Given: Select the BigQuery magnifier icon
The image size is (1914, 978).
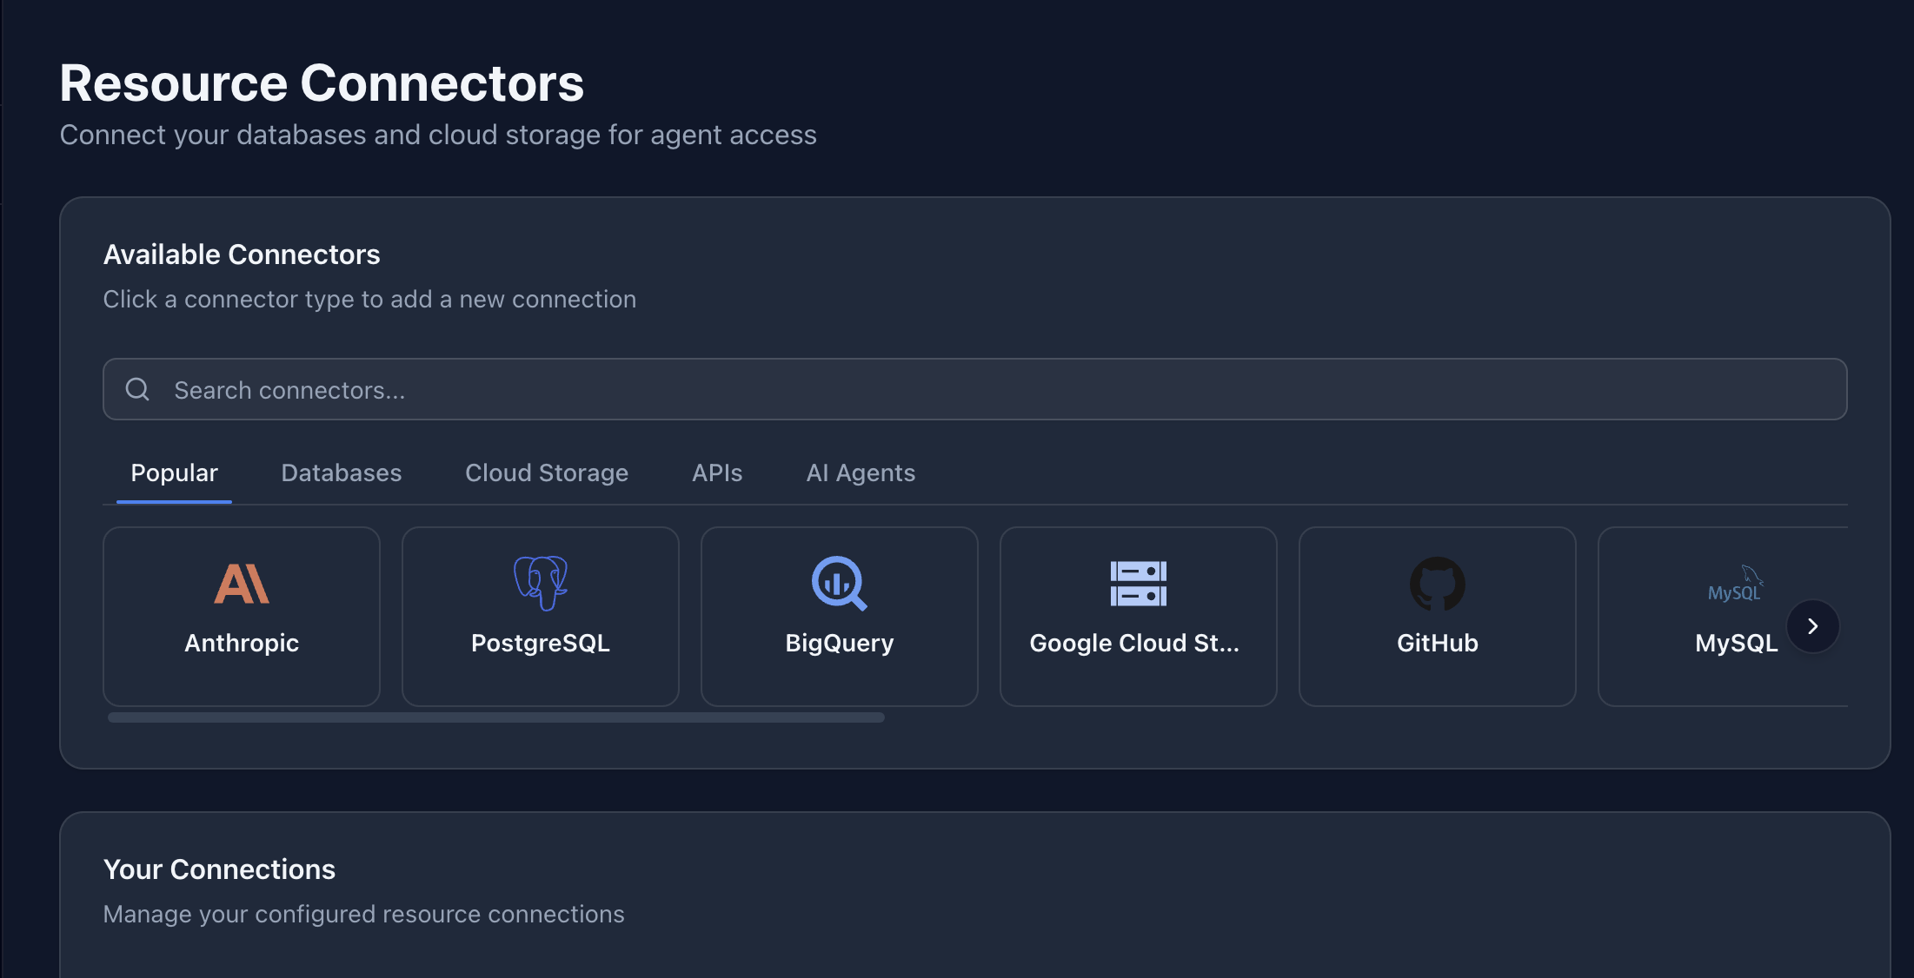Looking at the screenshot, I should (x=838, y=583).
